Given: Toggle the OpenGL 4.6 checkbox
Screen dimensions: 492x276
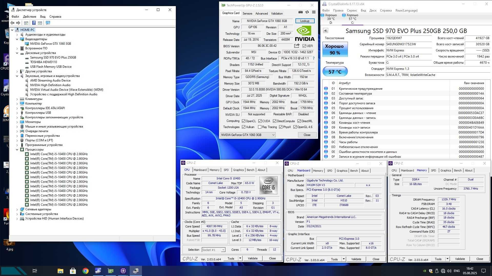Looking at the screenshot, I should click(295, 127).
